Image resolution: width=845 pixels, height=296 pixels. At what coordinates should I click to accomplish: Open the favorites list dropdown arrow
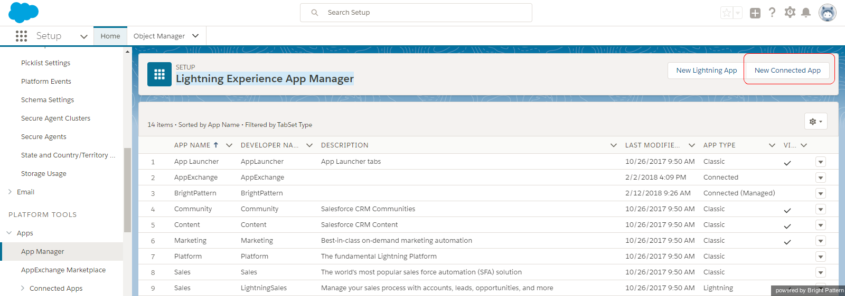738,13
